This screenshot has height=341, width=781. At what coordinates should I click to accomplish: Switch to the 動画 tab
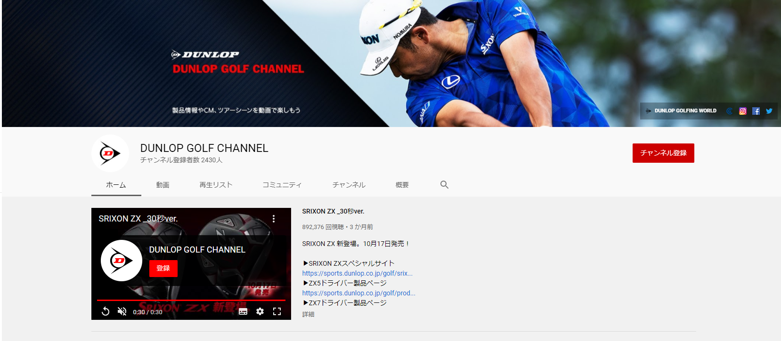(x=163, y=185)
